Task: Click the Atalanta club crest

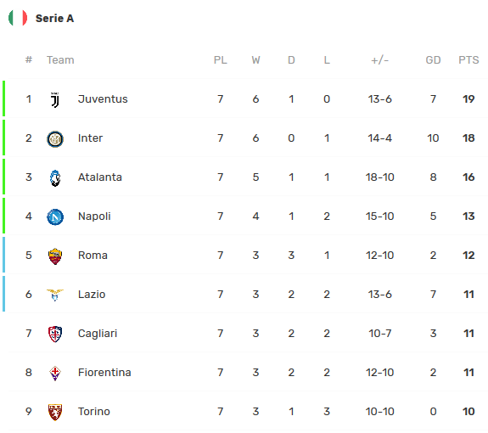Action: 55,178
